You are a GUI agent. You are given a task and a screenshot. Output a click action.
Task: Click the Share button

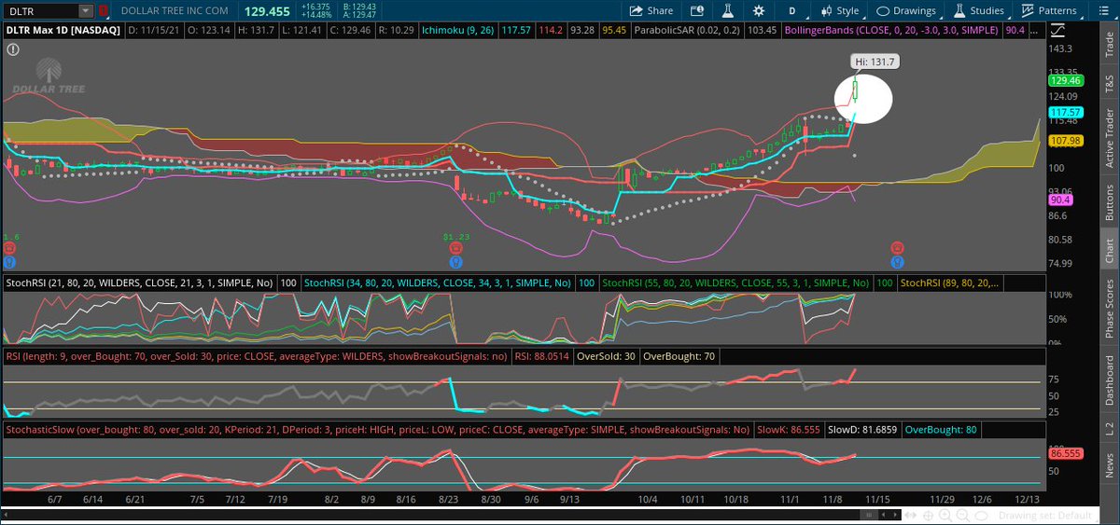(651, 11)
